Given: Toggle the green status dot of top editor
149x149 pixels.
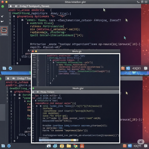Looking at the screenshot, I should tap(2, 7).
